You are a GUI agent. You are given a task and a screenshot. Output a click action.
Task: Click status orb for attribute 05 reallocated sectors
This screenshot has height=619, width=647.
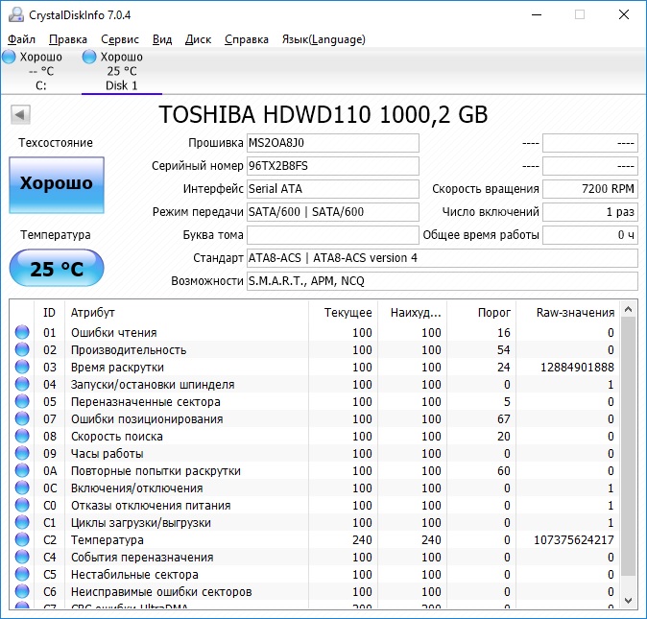click(x=22, y=402)
